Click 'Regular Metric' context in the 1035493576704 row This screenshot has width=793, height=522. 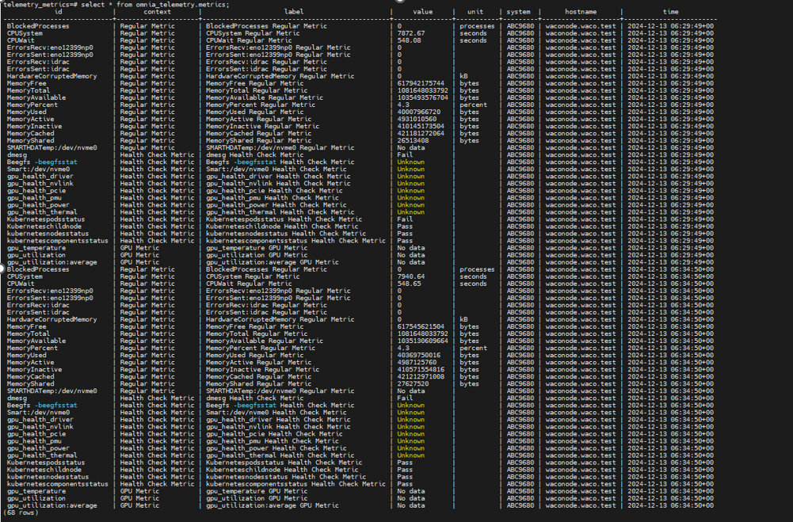(147, 97)
